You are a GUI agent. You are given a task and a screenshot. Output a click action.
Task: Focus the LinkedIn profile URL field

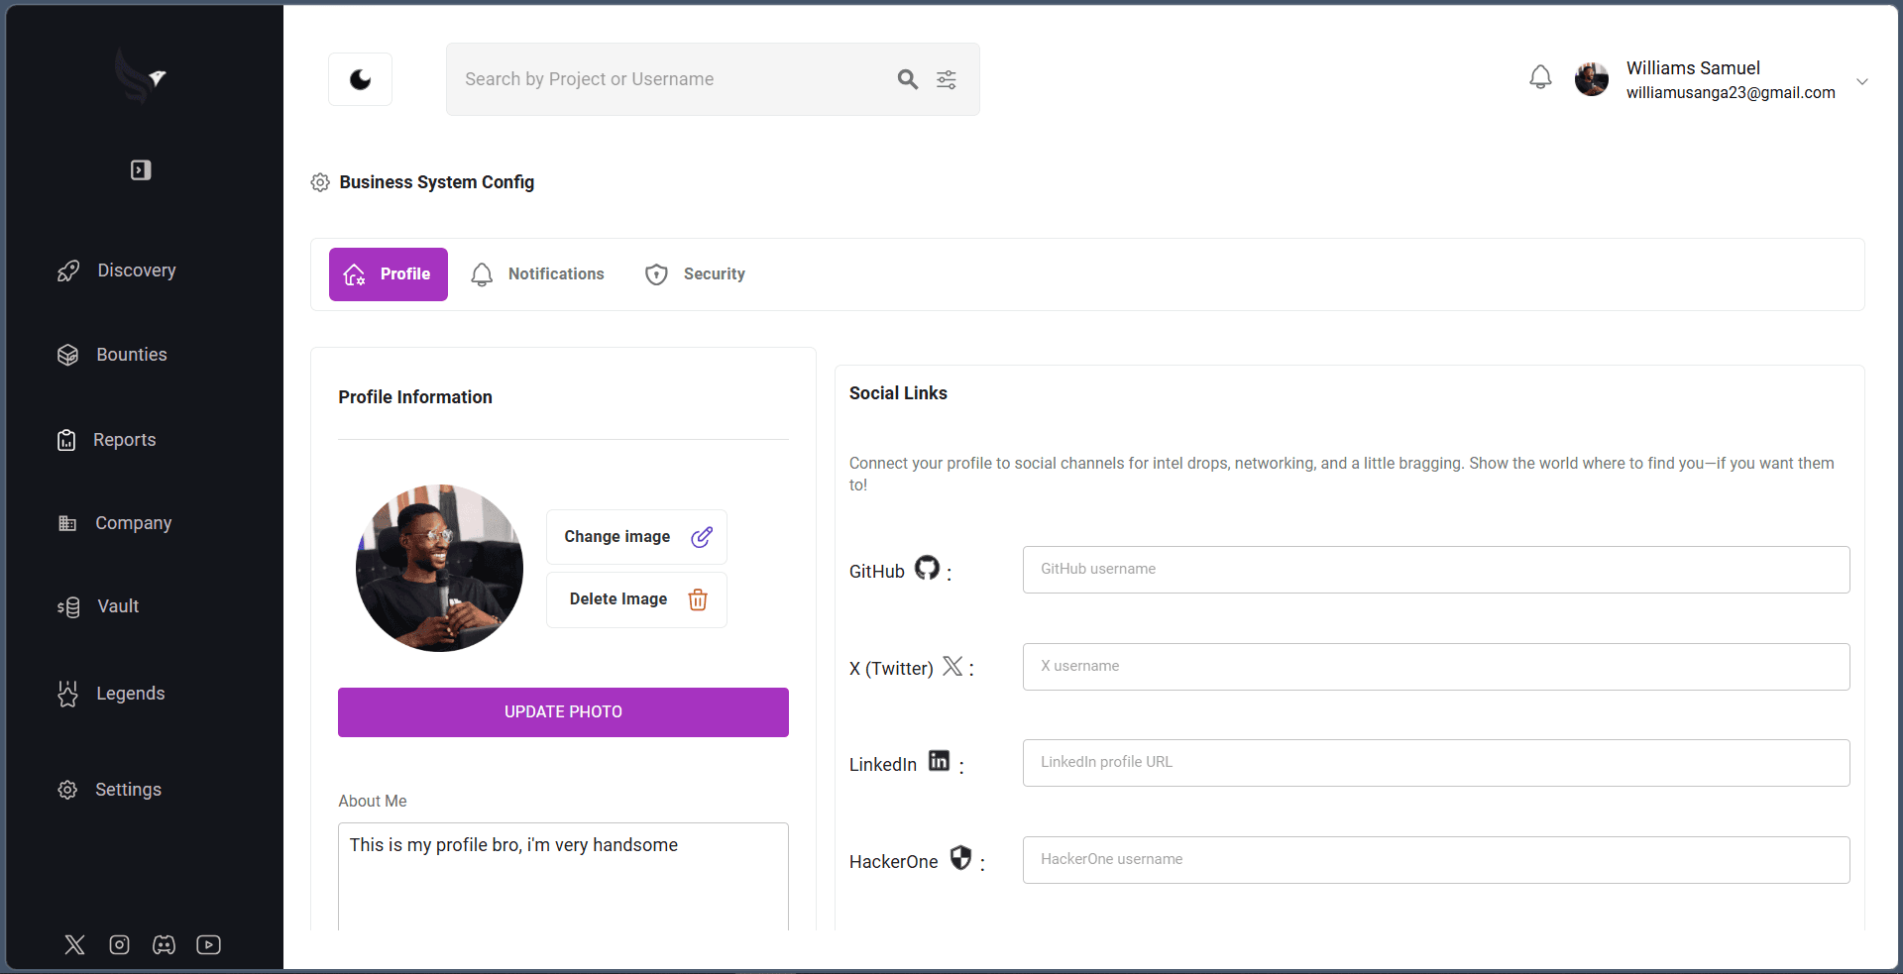(1436, 763)
